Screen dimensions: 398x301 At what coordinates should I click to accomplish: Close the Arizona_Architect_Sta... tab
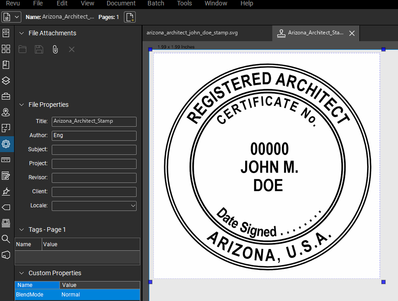click(352, 33)
